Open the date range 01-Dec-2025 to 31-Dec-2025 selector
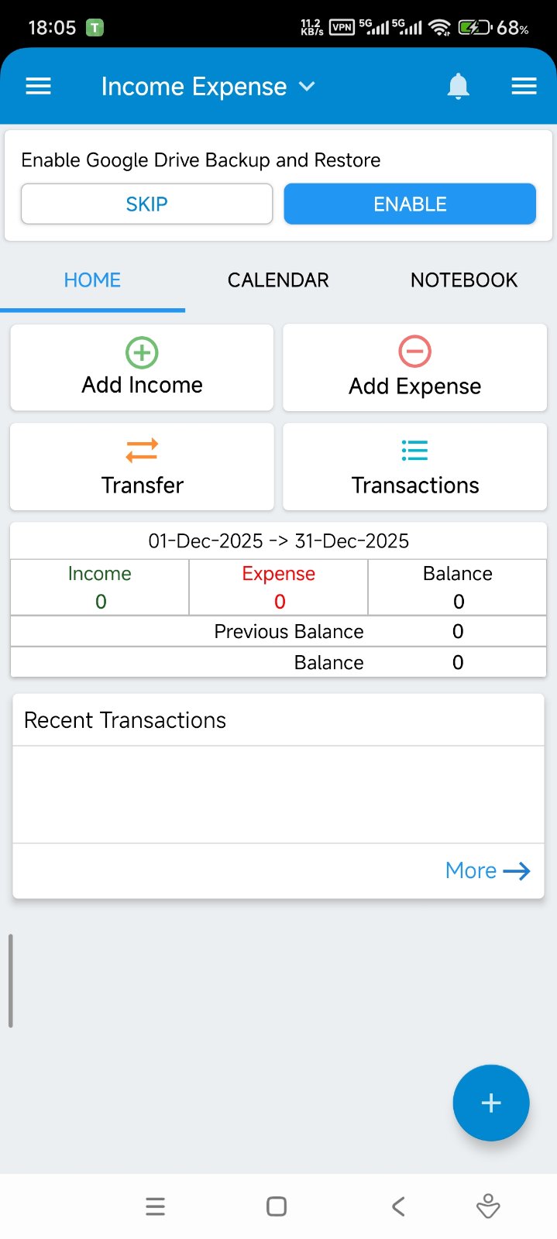This screenshot has height=1239, width=557. tap(278, 541)
